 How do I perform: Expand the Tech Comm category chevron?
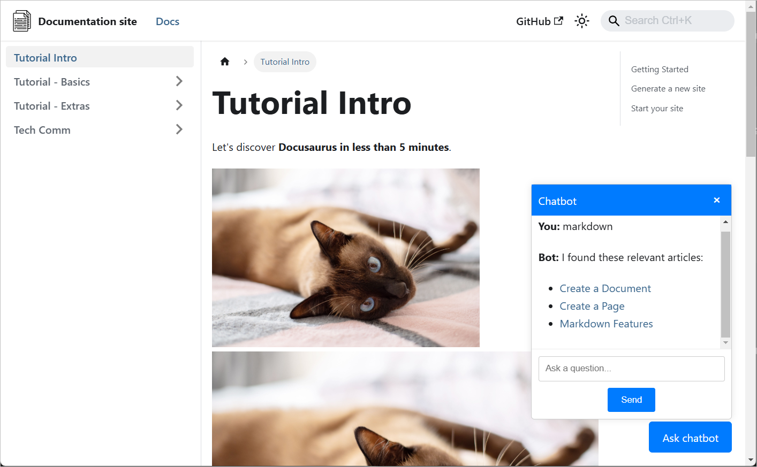click(x=179, y=129)
